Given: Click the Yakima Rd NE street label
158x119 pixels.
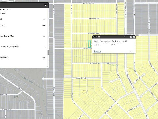Looking at the screenshot, I should click(94, 63).
